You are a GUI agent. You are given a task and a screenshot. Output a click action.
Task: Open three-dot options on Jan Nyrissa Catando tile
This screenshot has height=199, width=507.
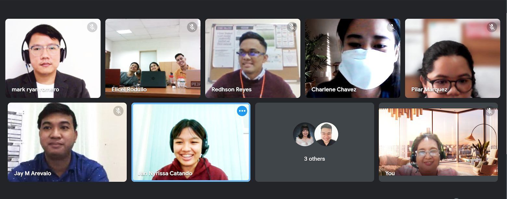tap(242, 111)
